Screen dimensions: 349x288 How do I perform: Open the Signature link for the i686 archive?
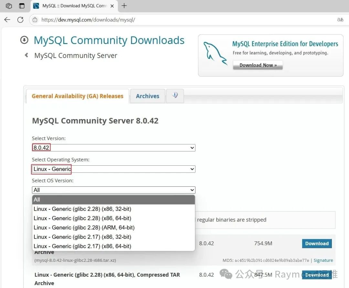point(323,260)
